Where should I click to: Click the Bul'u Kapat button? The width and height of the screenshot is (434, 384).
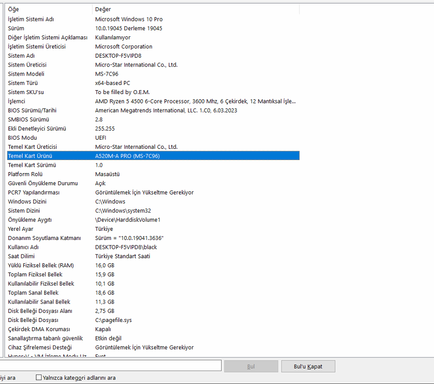tap(308, 367)
